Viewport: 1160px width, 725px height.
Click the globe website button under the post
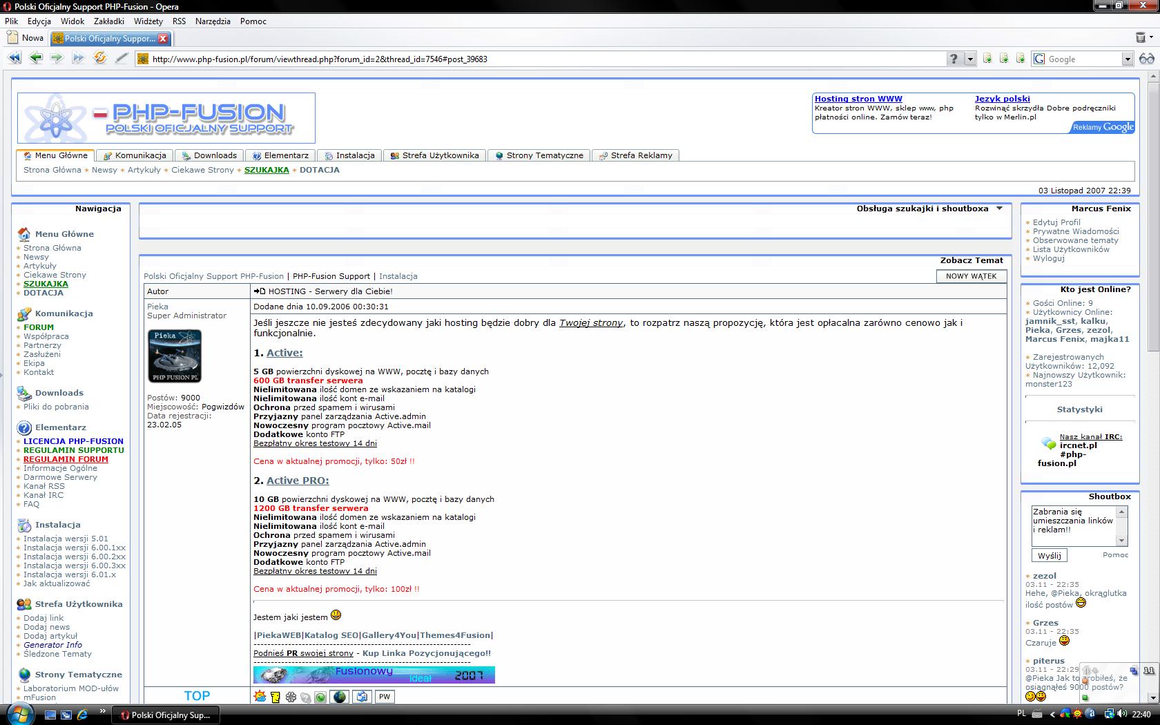[340, 697]
